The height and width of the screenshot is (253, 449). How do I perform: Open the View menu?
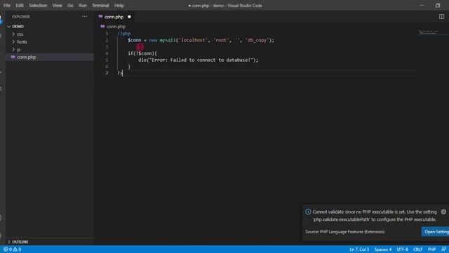[x=57, y=6]
